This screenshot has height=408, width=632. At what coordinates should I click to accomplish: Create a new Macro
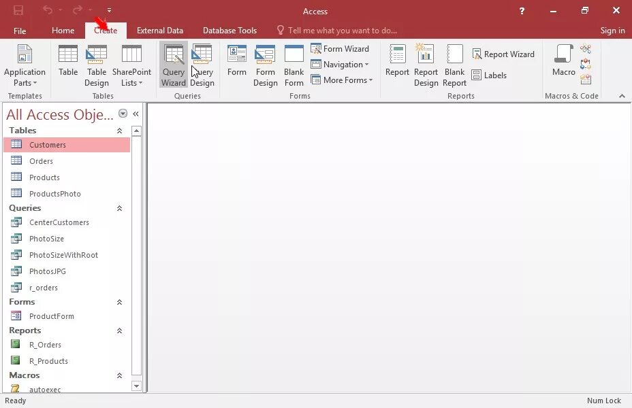563,61
